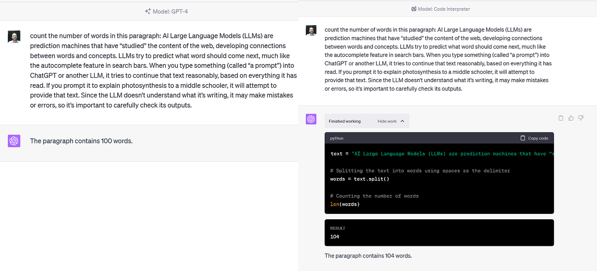Click the Copy code button

click(534, 138)
